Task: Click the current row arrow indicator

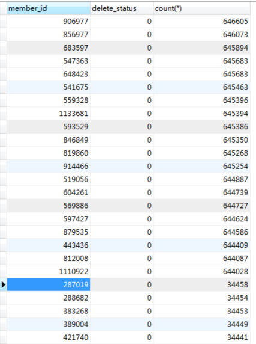Action: point(3,285)
